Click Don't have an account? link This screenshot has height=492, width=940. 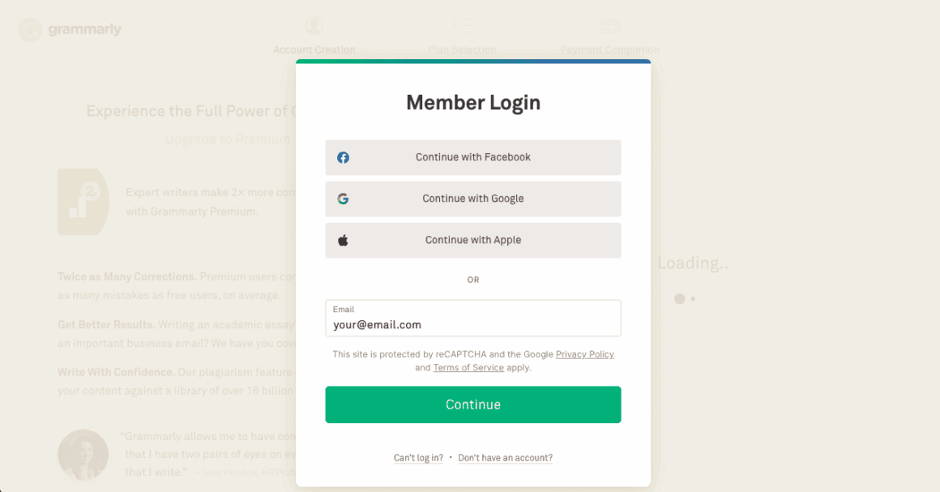[x=505, y=458]
